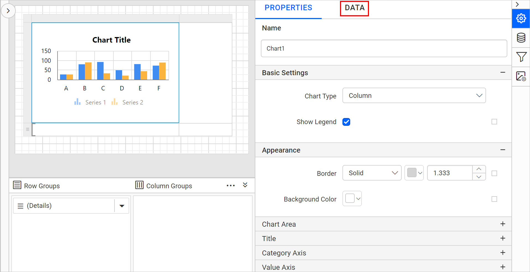Collapse the grouping panel double chevron
Image resolution: width=530 pixels, height=272 pixels.
(x=245, y=185)
